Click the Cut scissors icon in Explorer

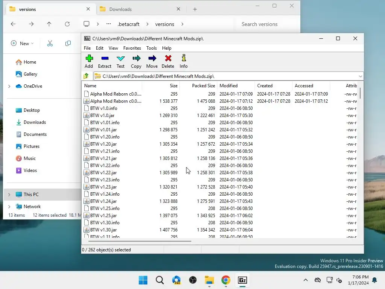pos(50,44)
